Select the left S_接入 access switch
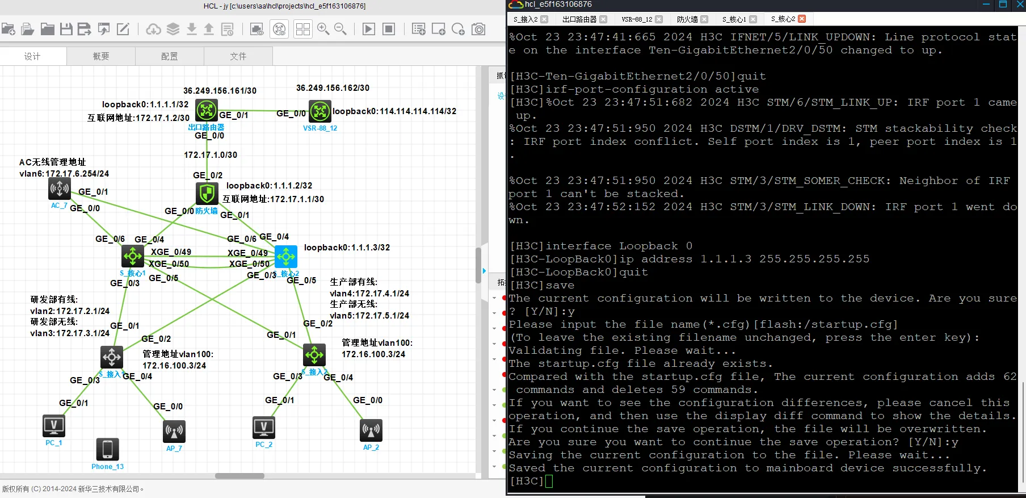 (x=112, y=357)
